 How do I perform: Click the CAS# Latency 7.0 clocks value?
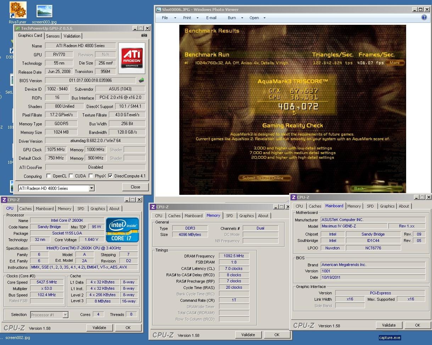click(234, 268)
